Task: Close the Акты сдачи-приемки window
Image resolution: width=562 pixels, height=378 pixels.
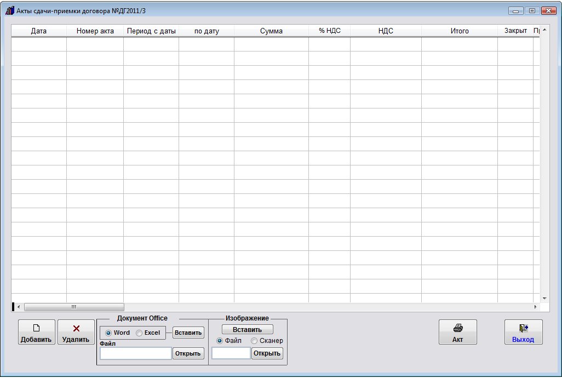Action: pyautogui.click(x=549, y=11)
